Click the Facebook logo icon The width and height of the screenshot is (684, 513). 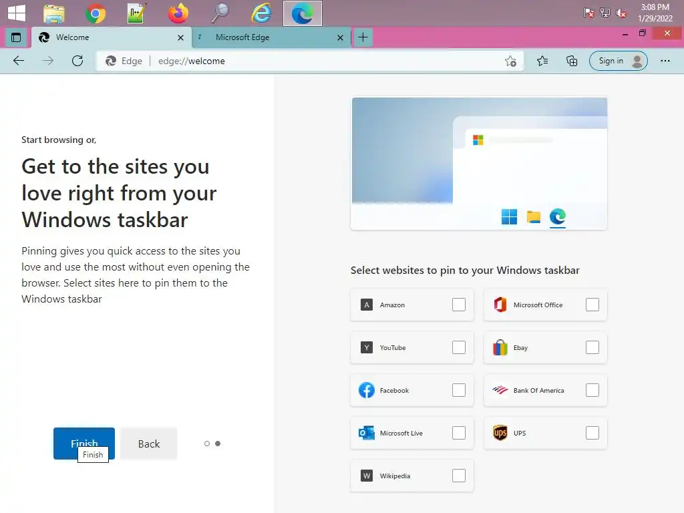pyautogui.click(x=367, y=390)
